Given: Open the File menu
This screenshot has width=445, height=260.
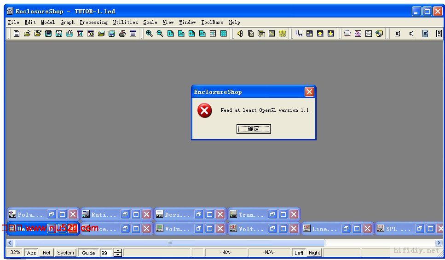Looking at the screenshot, I should click(13, 22).
